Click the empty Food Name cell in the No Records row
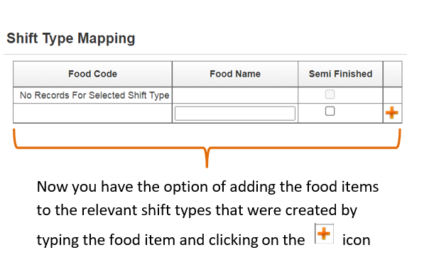Screen dimensions: 429x272 click(235, 95)
